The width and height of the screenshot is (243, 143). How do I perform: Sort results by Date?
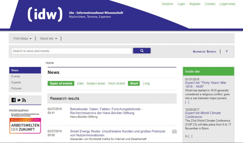pyautogui.click(x=80, y=84)
